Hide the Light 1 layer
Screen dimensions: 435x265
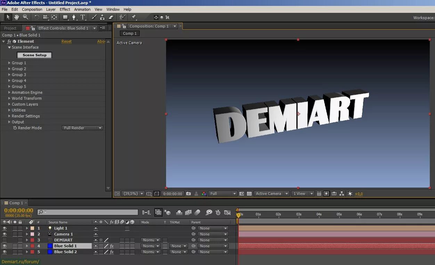[x=5, y=228]
